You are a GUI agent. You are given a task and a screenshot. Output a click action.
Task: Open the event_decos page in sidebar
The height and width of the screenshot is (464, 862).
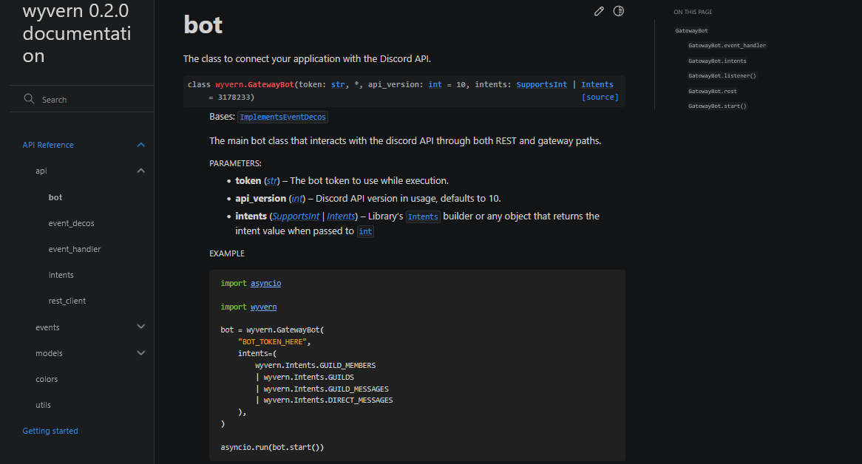tap(72, 223)
